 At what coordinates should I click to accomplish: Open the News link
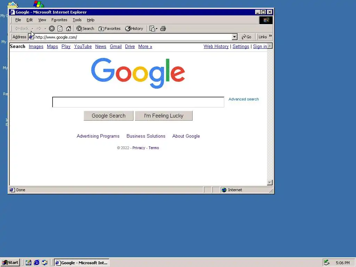click(100, 47)
